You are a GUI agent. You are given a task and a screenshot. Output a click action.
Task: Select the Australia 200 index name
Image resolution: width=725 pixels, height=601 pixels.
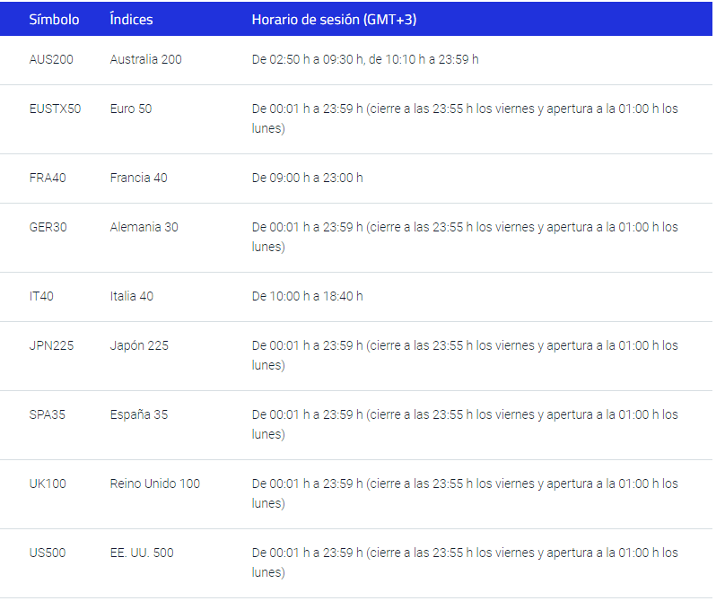point(145,59)
